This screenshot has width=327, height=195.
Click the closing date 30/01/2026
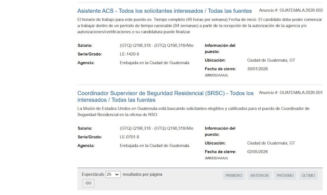coord(258,69)
